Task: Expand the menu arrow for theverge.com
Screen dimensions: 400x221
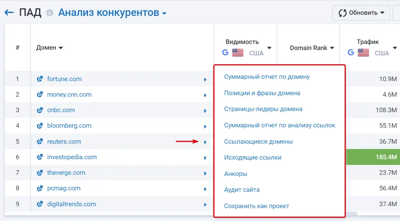Action: coord(205,173)
